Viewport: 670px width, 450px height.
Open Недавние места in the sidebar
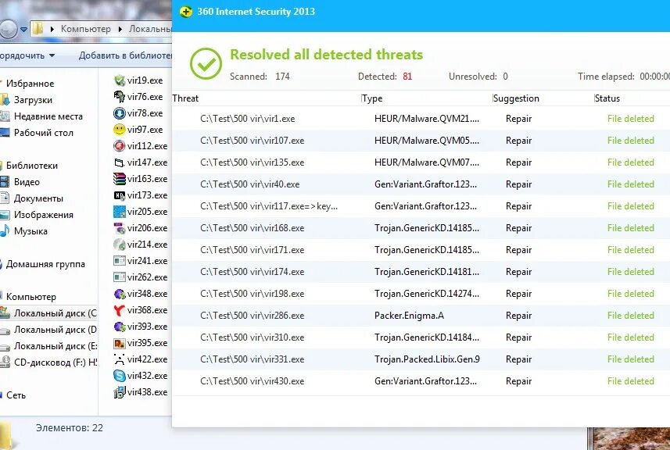(48, 116)
